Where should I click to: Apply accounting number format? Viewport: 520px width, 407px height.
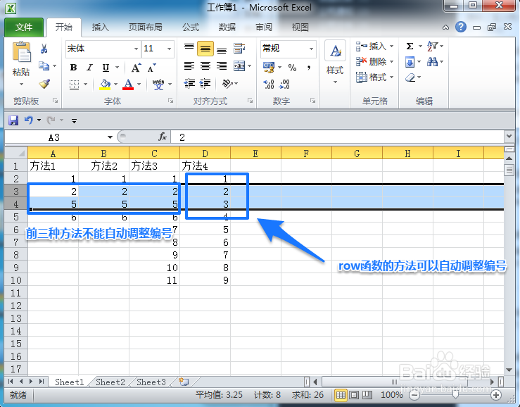click(269, 68)
